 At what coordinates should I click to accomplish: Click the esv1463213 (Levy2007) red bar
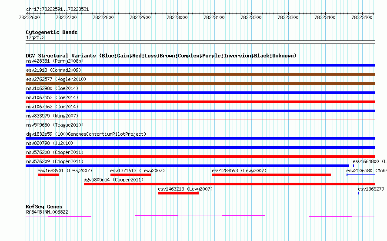(x=178, y=193)
